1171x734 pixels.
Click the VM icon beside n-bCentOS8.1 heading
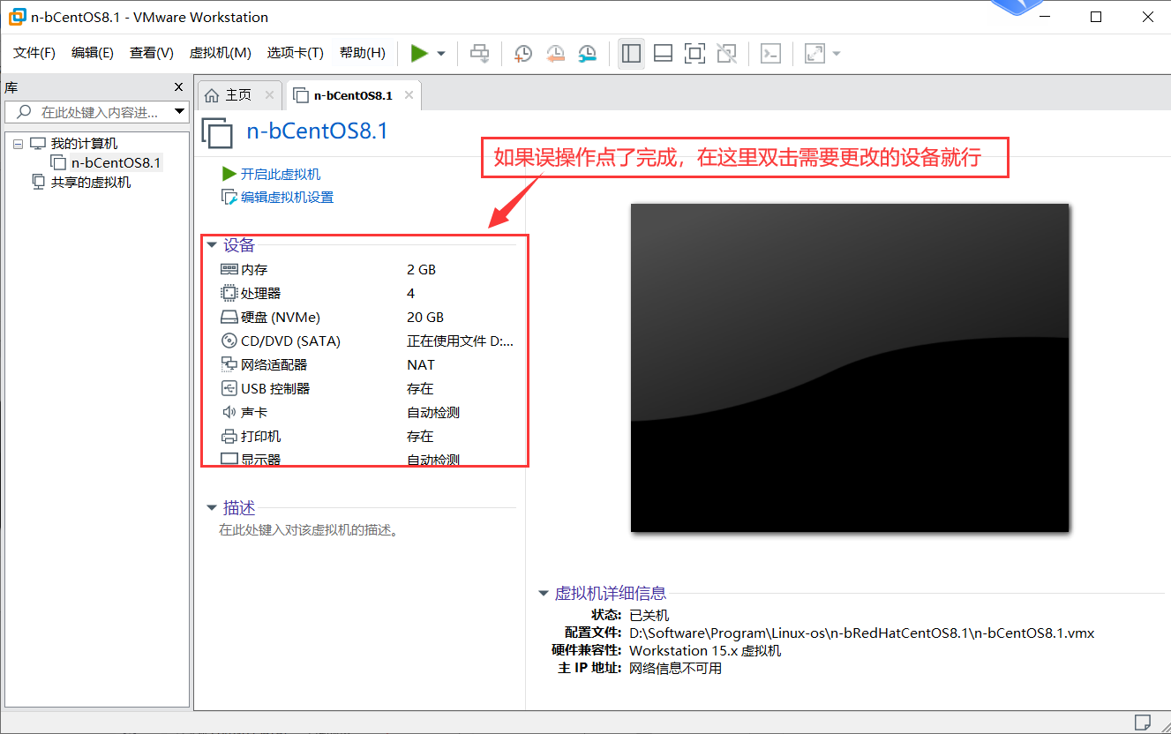click(x=217, y=132)
